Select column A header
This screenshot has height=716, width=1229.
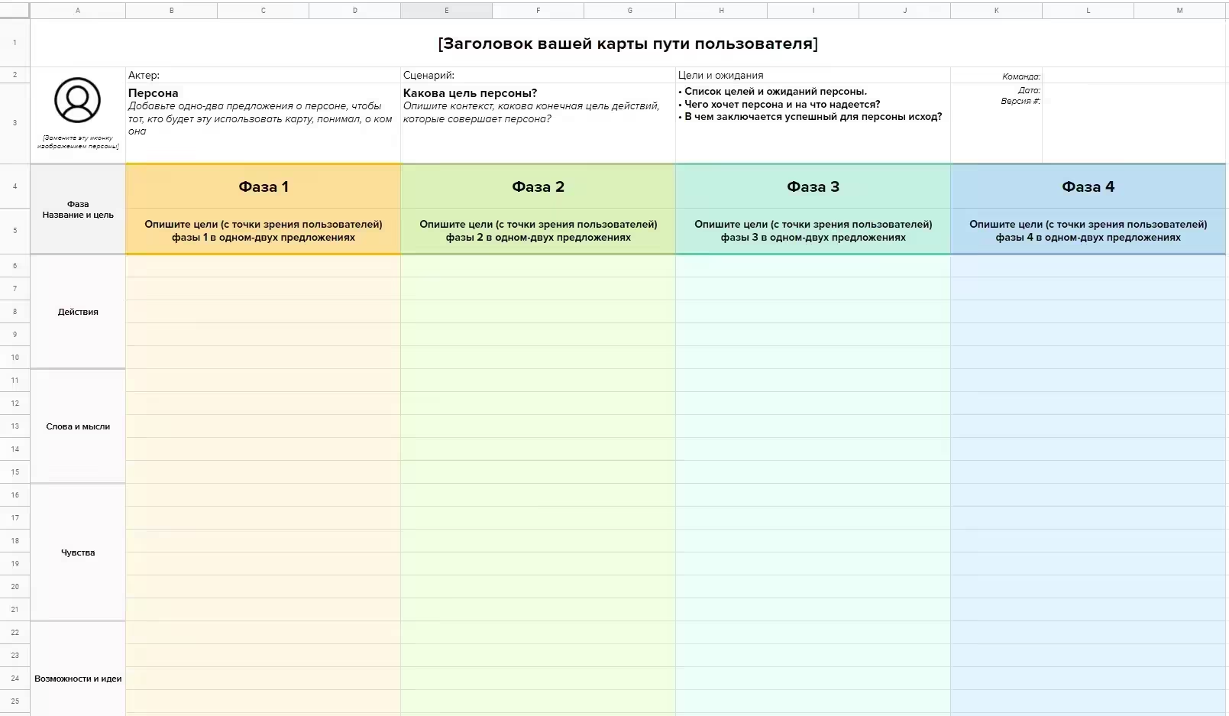[x=77, y=11]
